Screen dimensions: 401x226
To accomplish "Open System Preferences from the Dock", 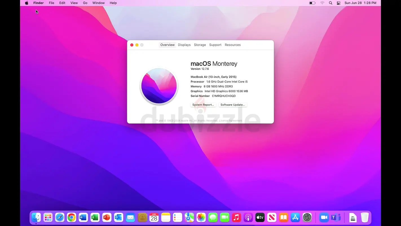I will coord(307,217).
